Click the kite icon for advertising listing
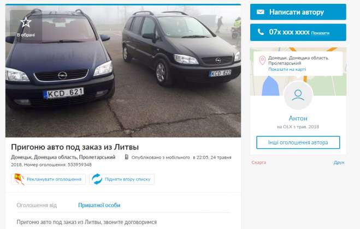Screen dimensions: 360x229 19,179
